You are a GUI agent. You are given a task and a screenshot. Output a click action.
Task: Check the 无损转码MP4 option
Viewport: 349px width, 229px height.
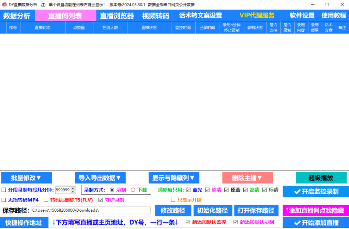tap(3, 200)
